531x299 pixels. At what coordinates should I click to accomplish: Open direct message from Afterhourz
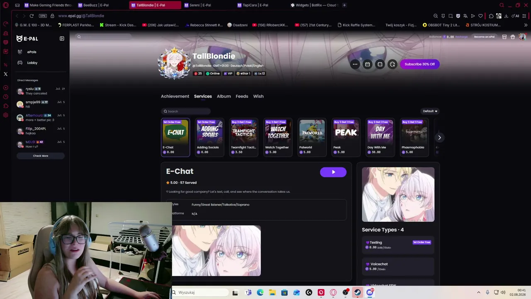pos(41,118)
